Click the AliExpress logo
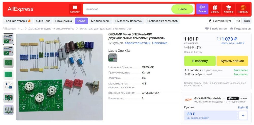Image resolution: width=254 pixels, height=125 pixels. [x=20, y=9]
